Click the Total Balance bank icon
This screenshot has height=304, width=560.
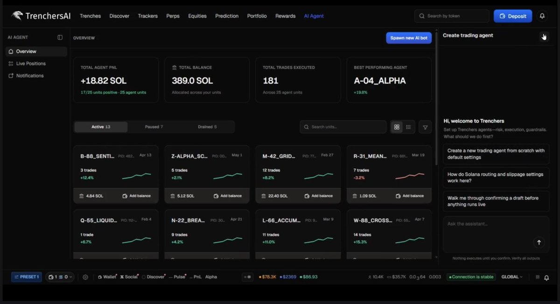(175, 68)
